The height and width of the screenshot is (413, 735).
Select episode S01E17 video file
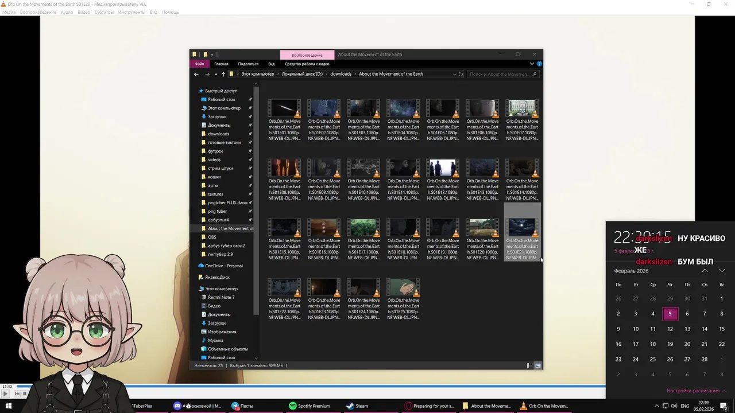click(x=363, y=239)
